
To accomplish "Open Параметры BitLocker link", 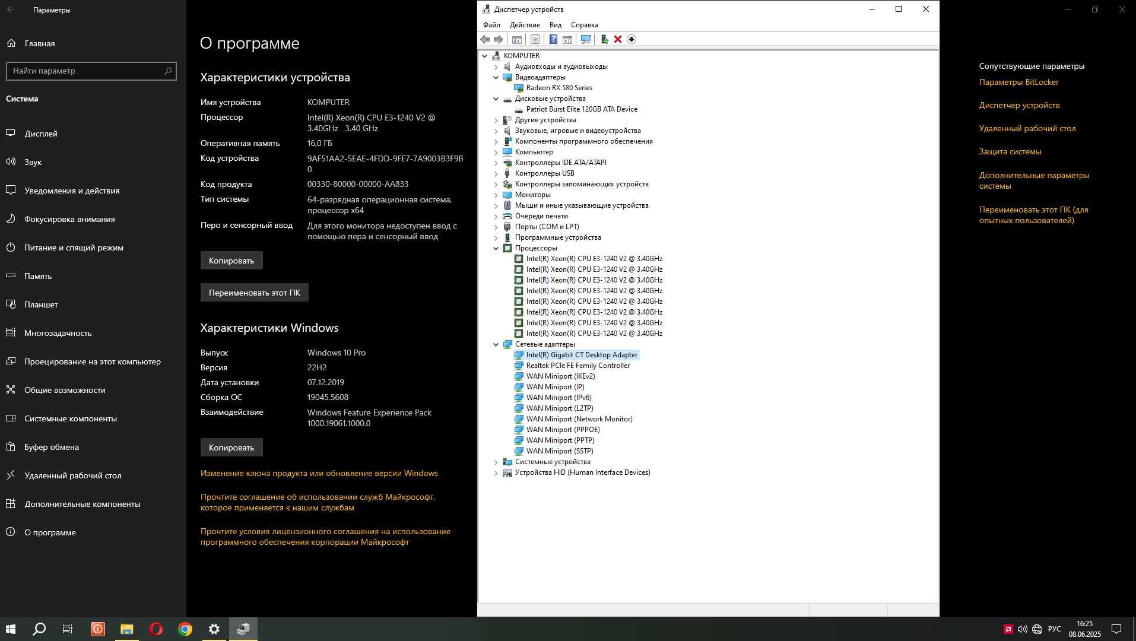I will (x=1018, y=82).
